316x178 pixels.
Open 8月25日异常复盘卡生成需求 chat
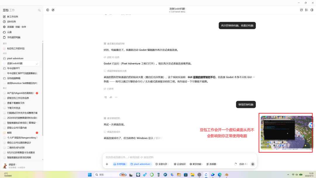click(21, 152)
